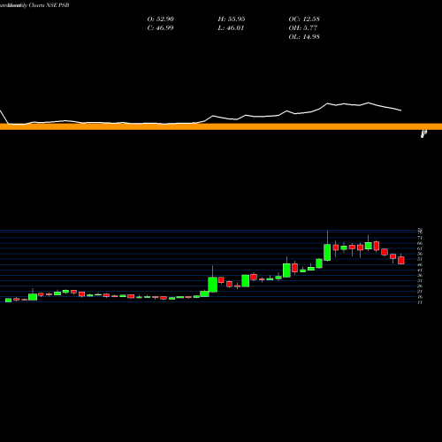This screenshot has width=442, height=442.
Task: Click the white indicator line's highest peak
Action: point(368,103)
